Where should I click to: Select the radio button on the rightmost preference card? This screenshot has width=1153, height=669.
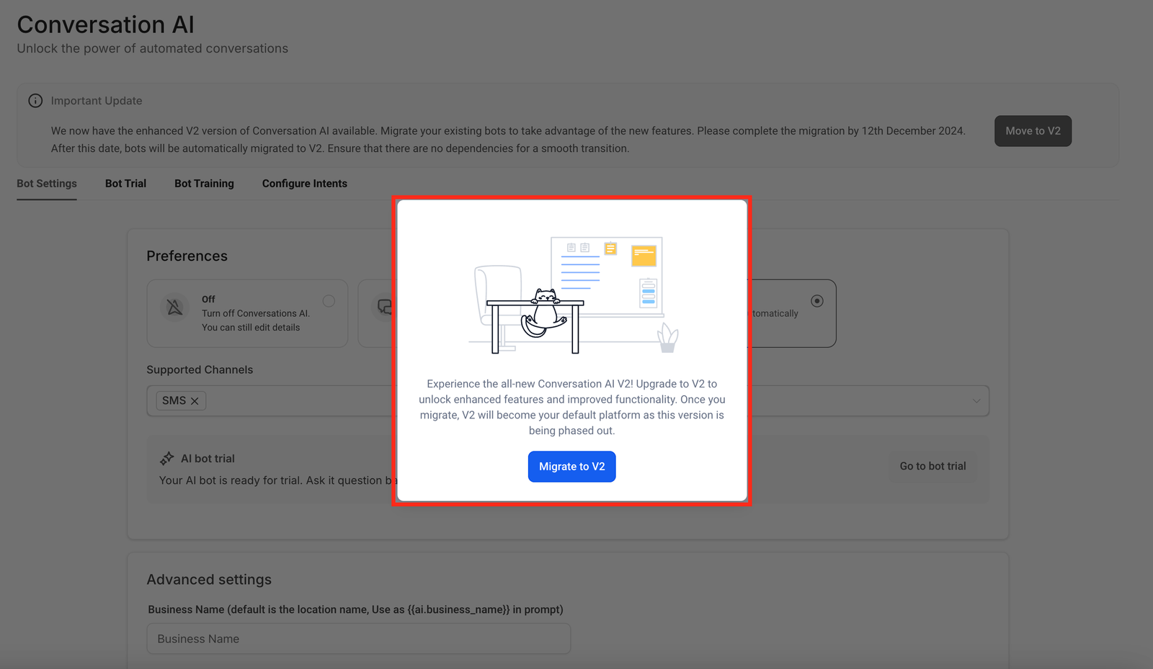pyautogui.click(x=816, y=301)
